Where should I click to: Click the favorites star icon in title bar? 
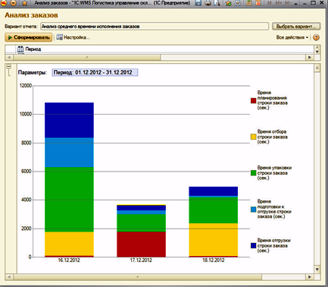(24, 3)
